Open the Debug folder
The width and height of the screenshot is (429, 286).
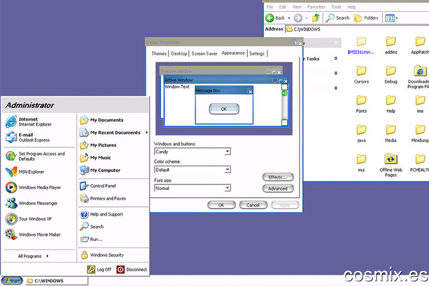click(391, 75)
